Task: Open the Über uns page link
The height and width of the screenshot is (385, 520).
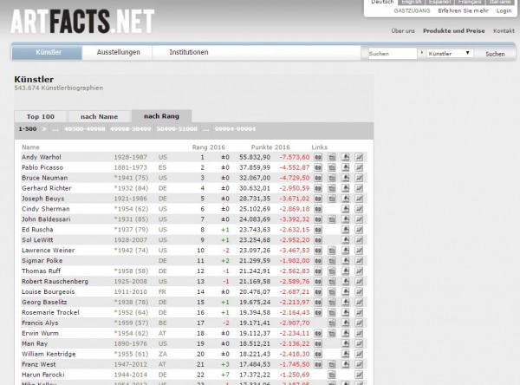Action: 403,31
